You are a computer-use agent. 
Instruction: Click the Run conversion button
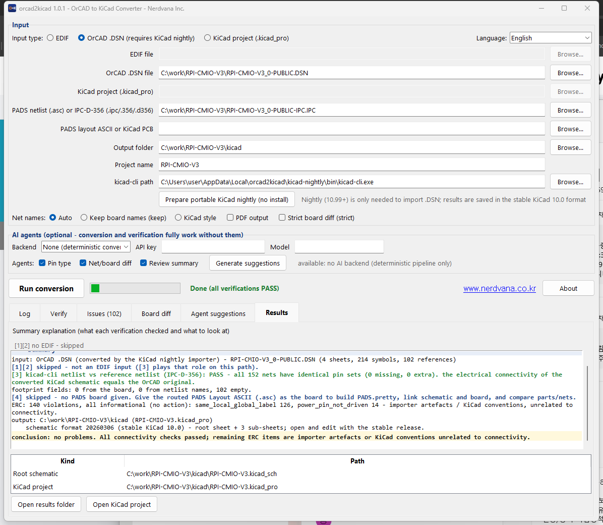click(46, 289)
